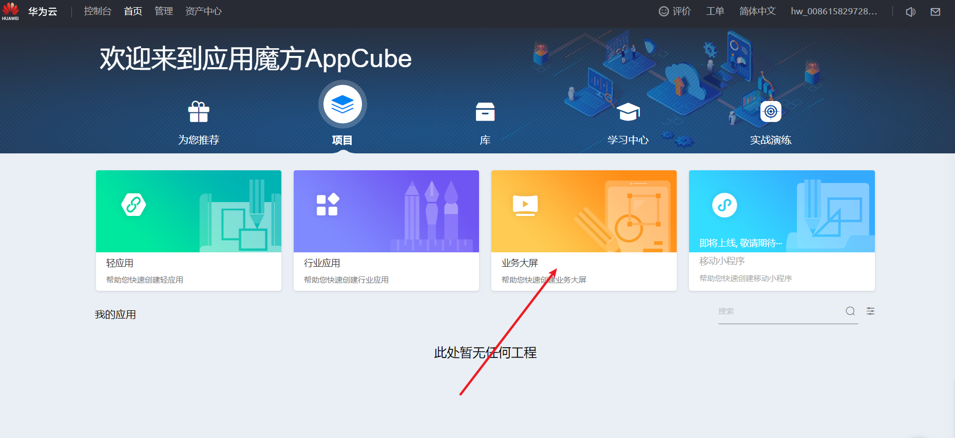Click 即将上线, 敬请期待 banner text
Image resolution: width=955 pixels, height=438 pixels.
[x=740, y=243]
